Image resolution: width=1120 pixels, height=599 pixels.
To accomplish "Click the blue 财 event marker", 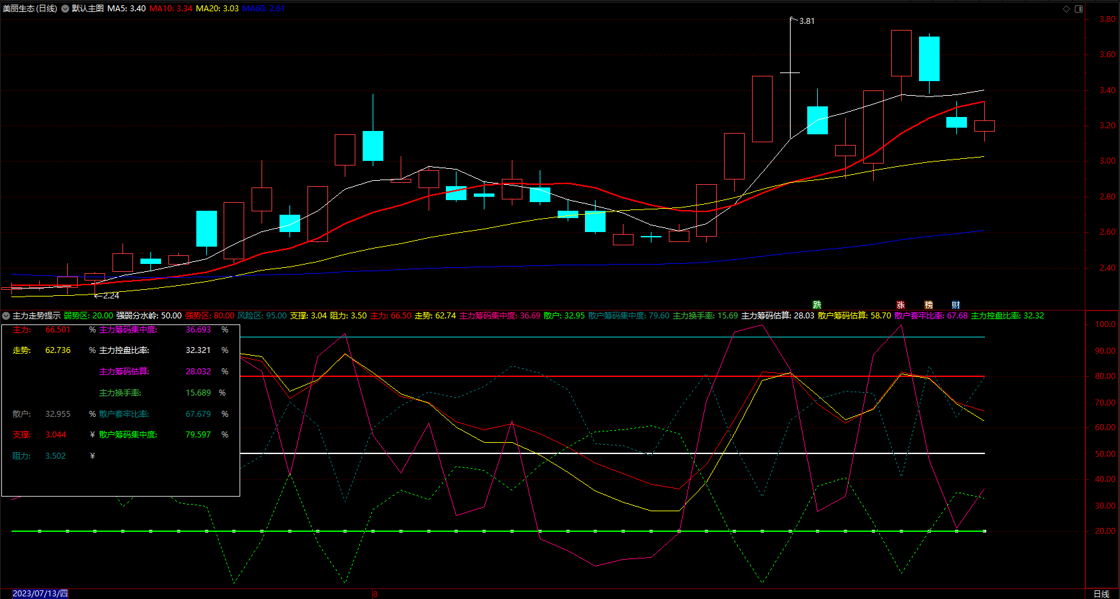I will pos(956,305).
